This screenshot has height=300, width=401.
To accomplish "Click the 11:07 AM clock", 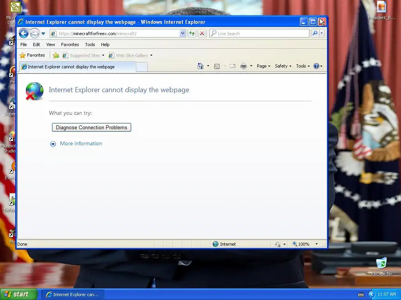I will pos(387,295).
